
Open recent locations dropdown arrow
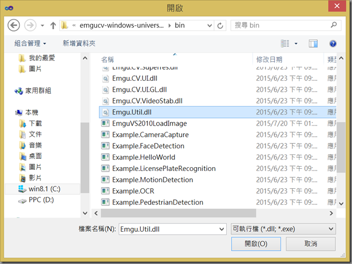pyautogui.click(x=43, y=25)
